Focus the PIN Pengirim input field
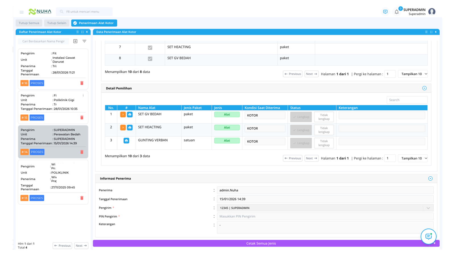Viewport: 455px width, 256px height. pos(325,216)
